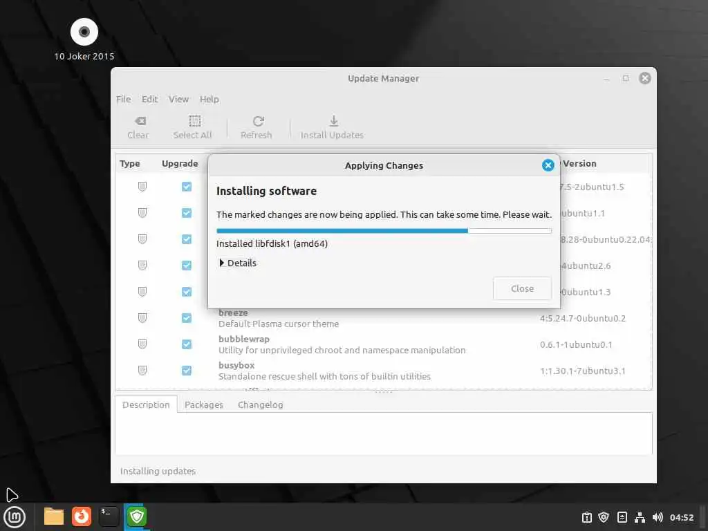Switch to the Changelog tab

[261, 404]
